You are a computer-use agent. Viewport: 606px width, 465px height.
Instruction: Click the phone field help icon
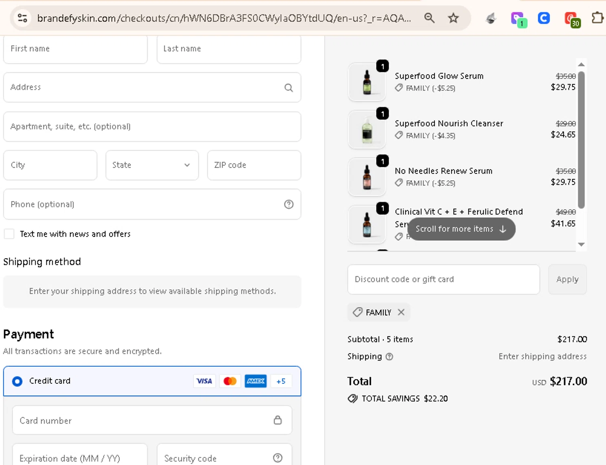pos(288,204)
